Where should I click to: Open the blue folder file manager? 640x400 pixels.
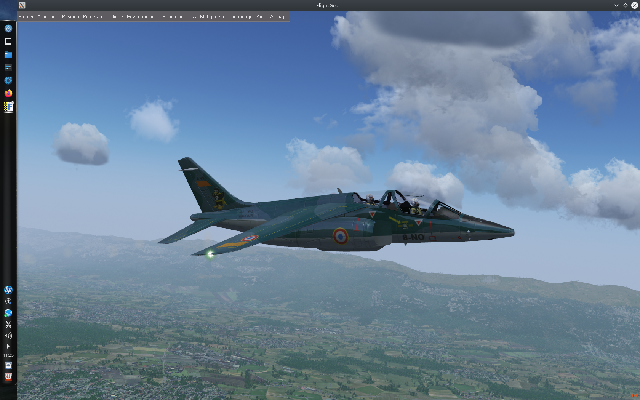[x=8, y=54]
